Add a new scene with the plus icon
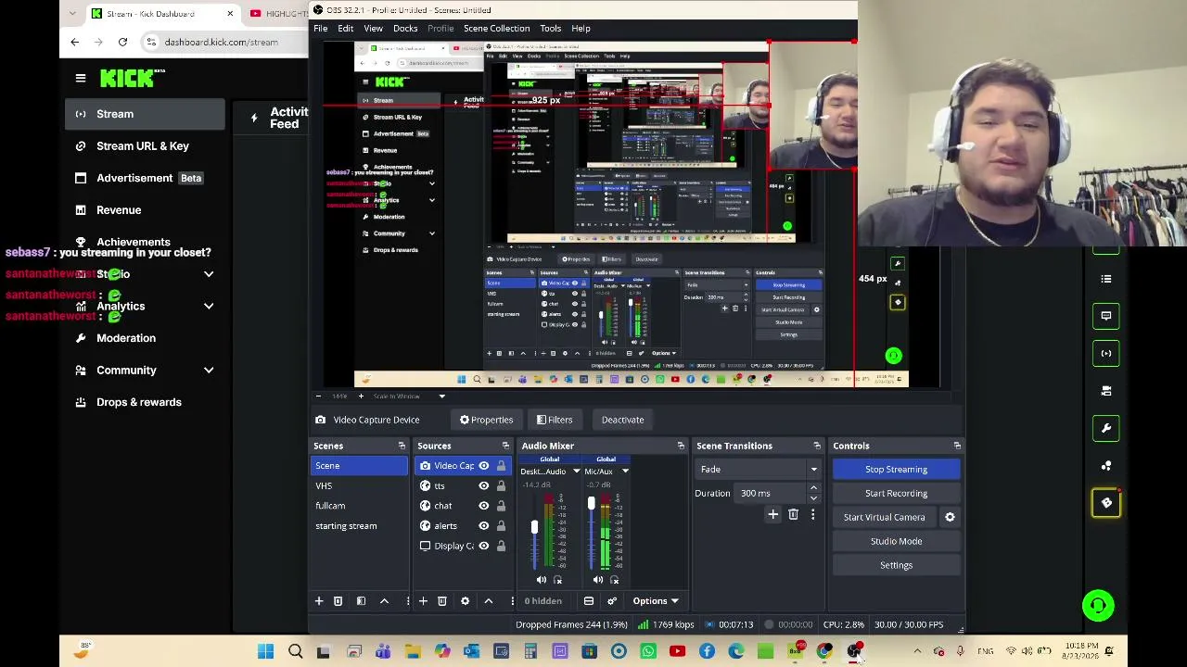Screen dimensions: 1187x667 (x=319, y=601)
